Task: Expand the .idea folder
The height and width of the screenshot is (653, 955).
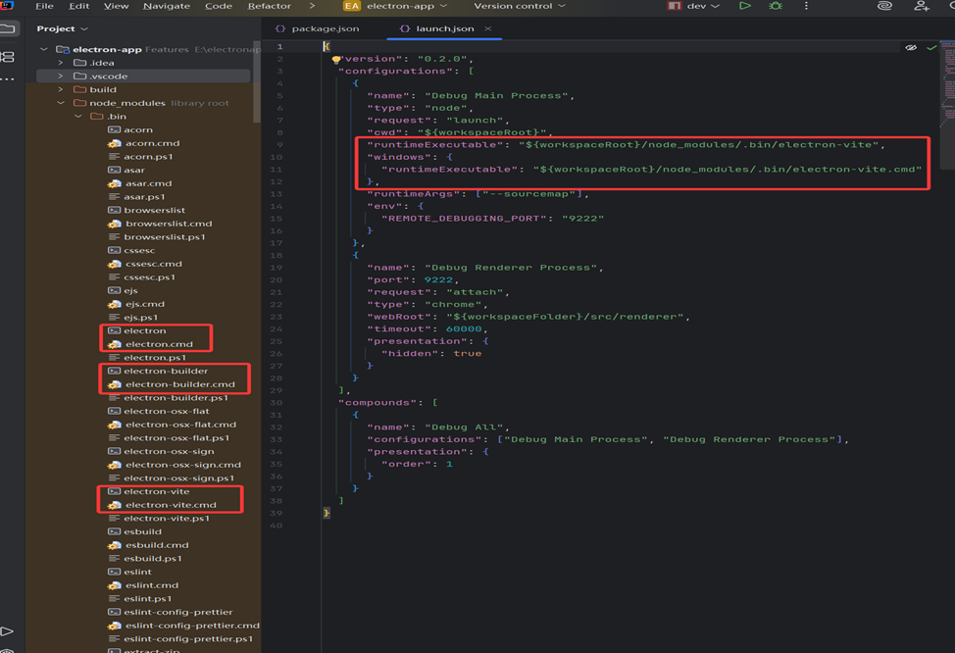Action: [x=61, y=63]
